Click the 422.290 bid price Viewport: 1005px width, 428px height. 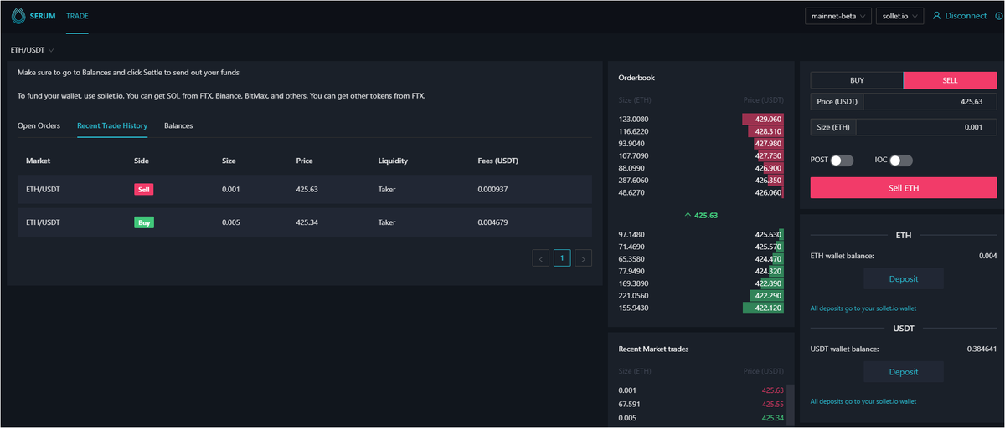(768, 296)
